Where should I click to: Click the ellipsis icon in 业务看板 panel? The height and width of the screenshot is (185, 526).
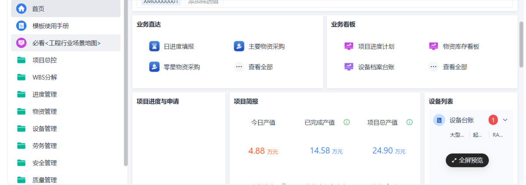(x=434, y=67)
